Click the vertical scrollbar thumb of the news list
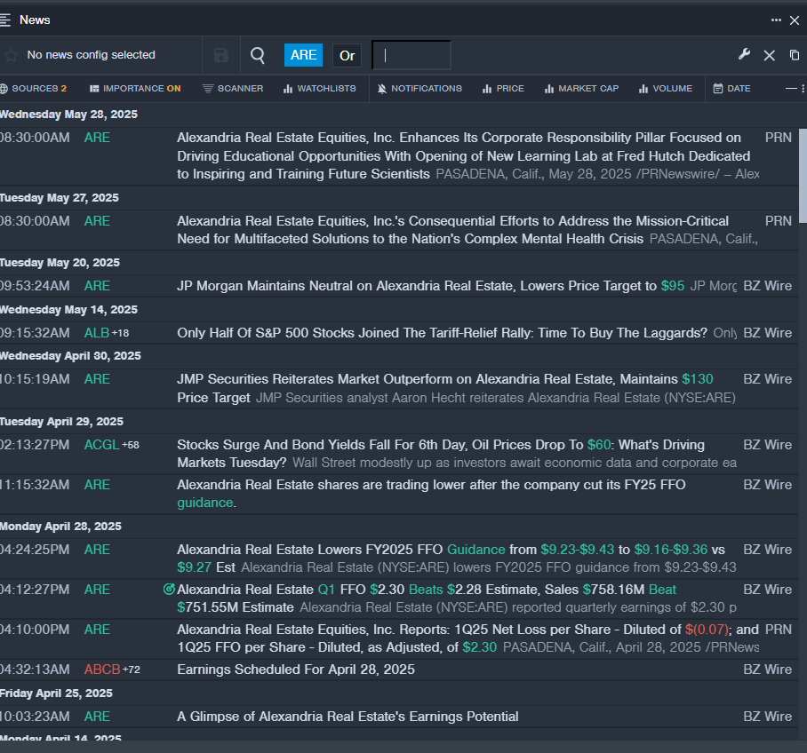 tap(803, 176)
